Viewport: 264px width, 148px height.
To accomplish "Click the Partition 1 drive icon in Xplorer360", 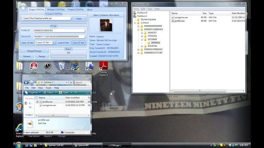I will point(135,16).
